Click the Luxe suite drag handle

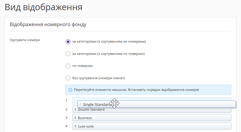(x=75, y=126)
